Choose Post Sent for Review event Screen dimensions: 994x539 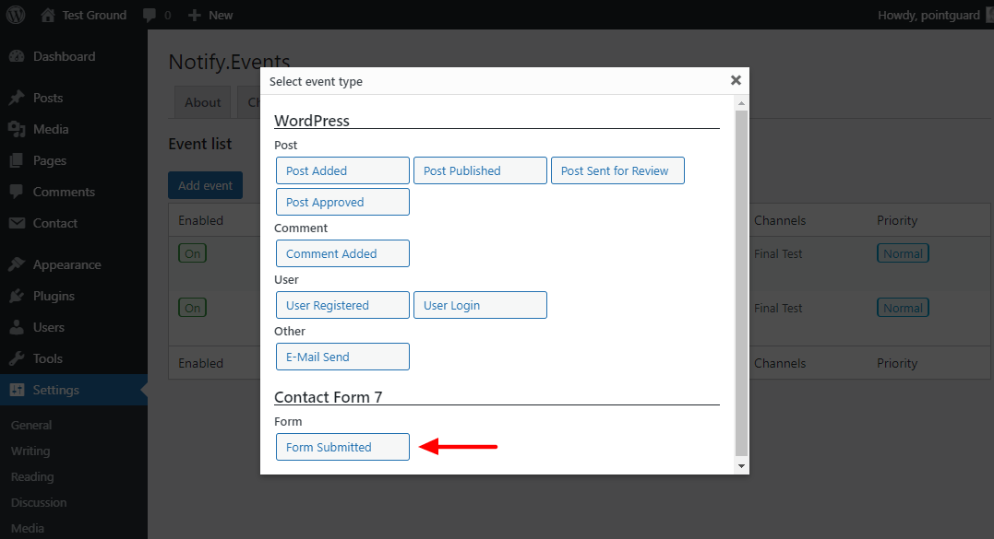618,170
